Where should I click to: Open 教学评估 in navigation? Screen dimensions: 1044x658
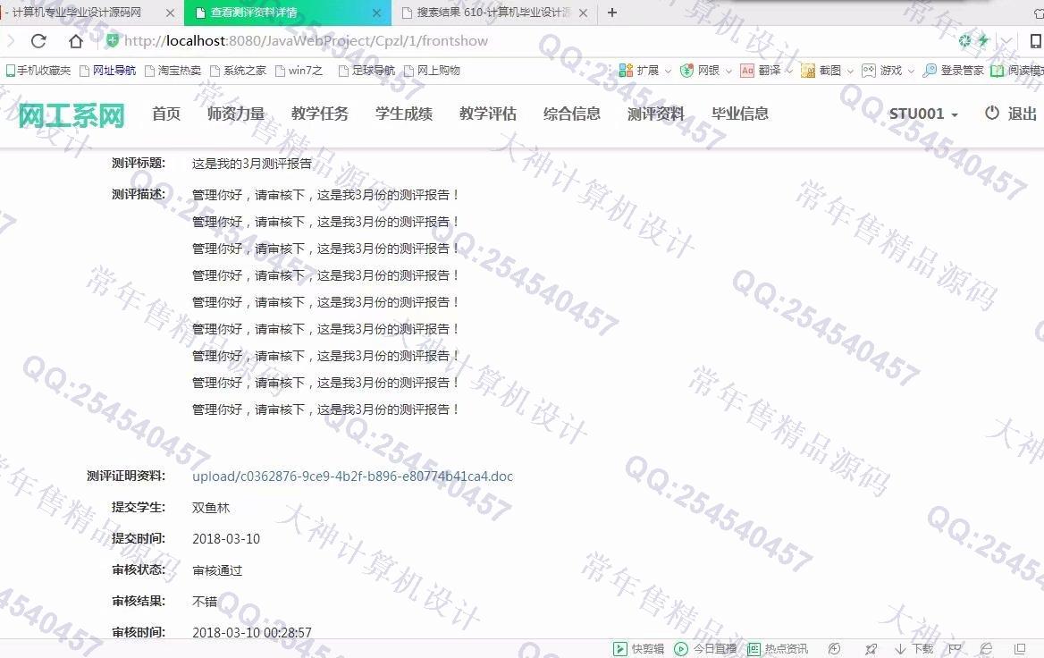coord(487,114)
